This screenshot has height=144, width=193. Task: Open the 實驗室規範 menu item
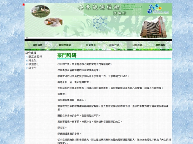(x=65, y=45)
